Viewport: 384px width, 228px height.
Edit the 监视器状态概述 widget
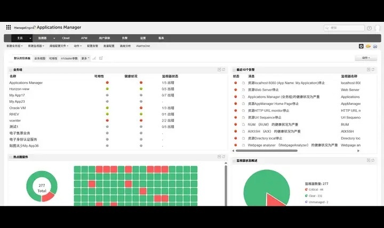(369, 160)
